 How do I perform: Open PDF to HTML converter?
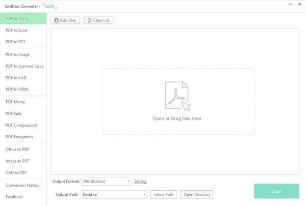pyautogui.click(x=23, y=90)
